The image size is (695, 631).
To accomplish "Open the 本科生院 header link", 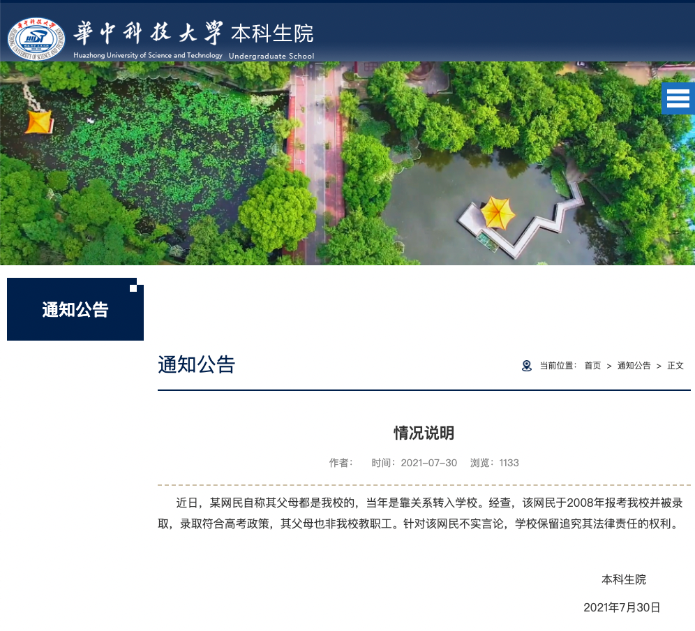I will pos(272,34).
